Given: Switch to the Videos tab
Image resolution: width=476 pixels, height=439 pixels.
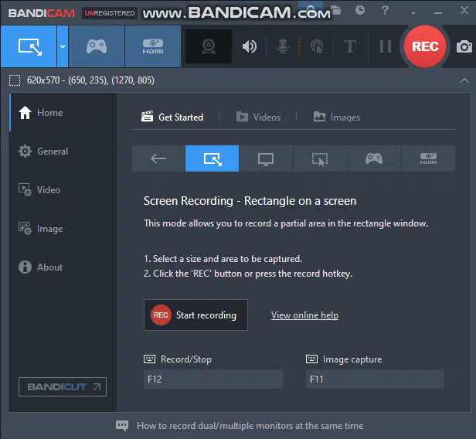Looking at the screenshot, I should coord(258,117).
